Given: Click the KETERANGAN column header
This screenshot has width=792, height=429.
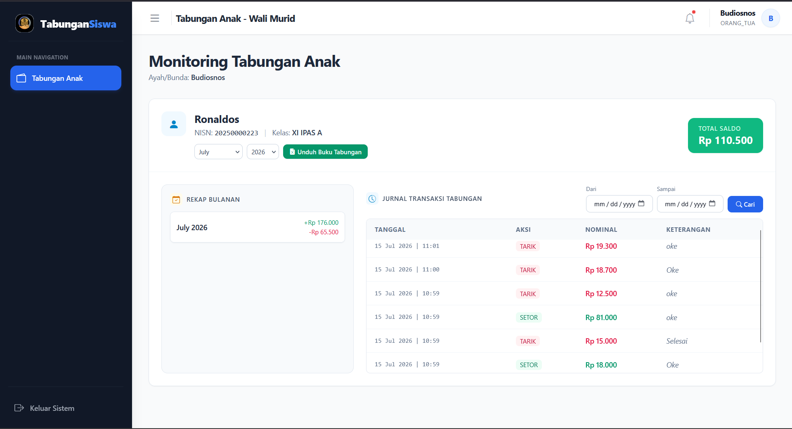Looking at the screenshot, I should tap(688, 230).
